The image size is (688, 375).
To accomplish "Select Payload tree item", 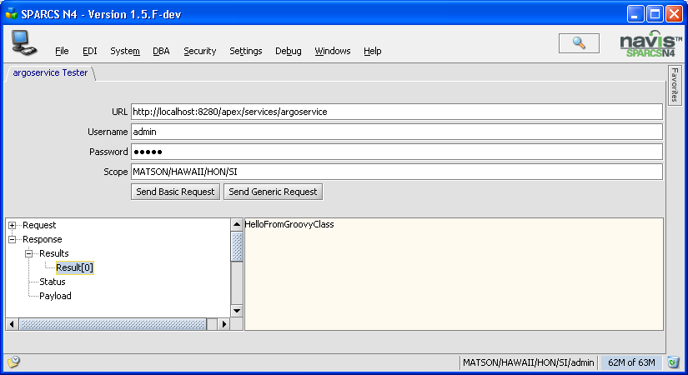I will click(x=55, y=296).
